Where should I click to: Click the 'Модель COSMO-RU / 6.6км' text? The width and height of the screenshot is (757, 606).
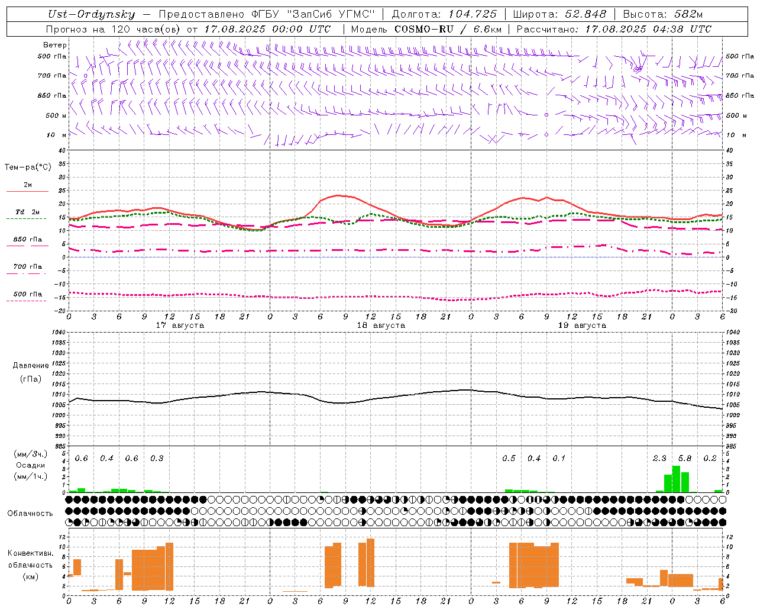point(426,29)
